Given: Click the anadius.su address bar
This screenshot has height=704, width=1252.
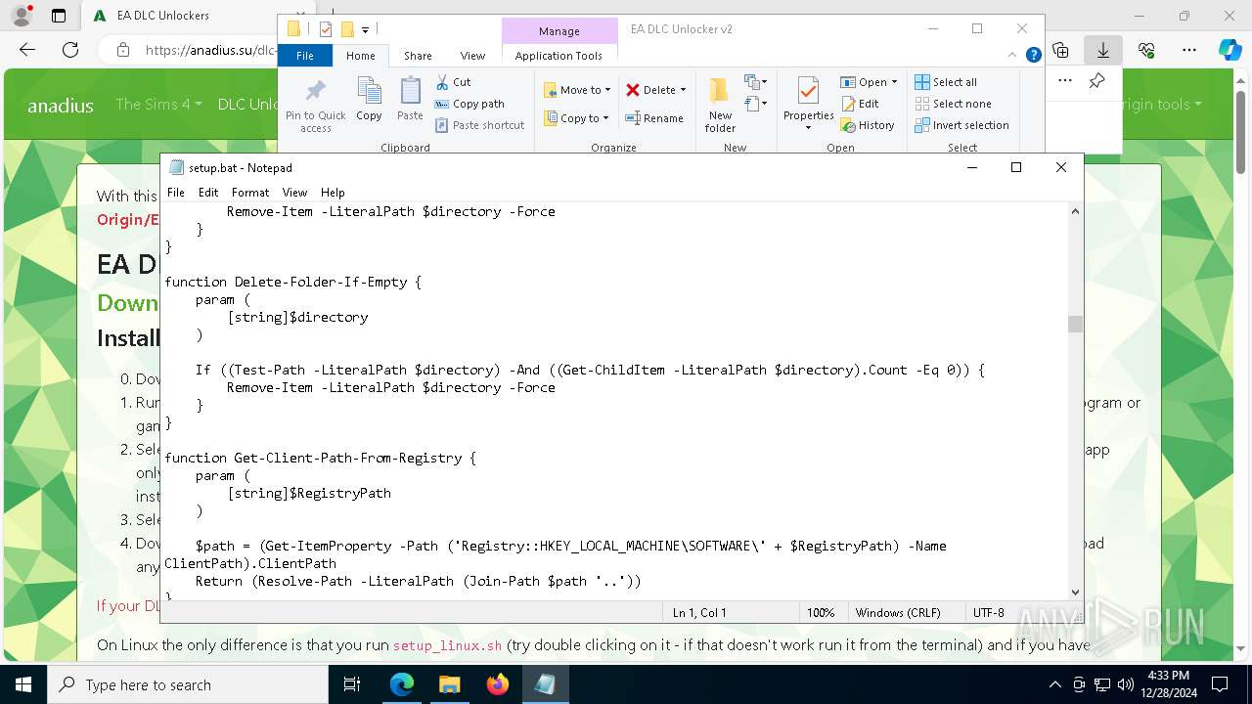Looking at the screenshot, I should pyautogui.click(x=209, y=50).
